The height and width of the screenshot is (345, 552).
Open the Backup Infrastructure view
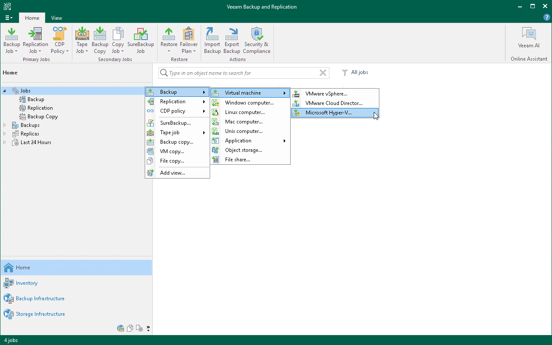[x=40, y=299]
